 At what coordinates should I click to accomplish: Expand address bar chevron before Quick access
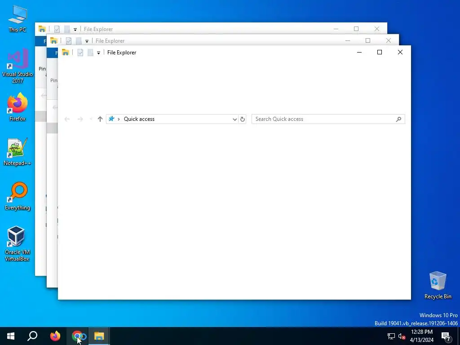click(x=119, y=119)
